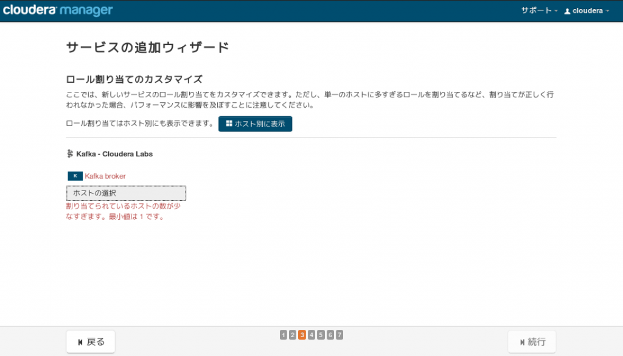Click the Cloudera Manager logo

click(58, 10)
